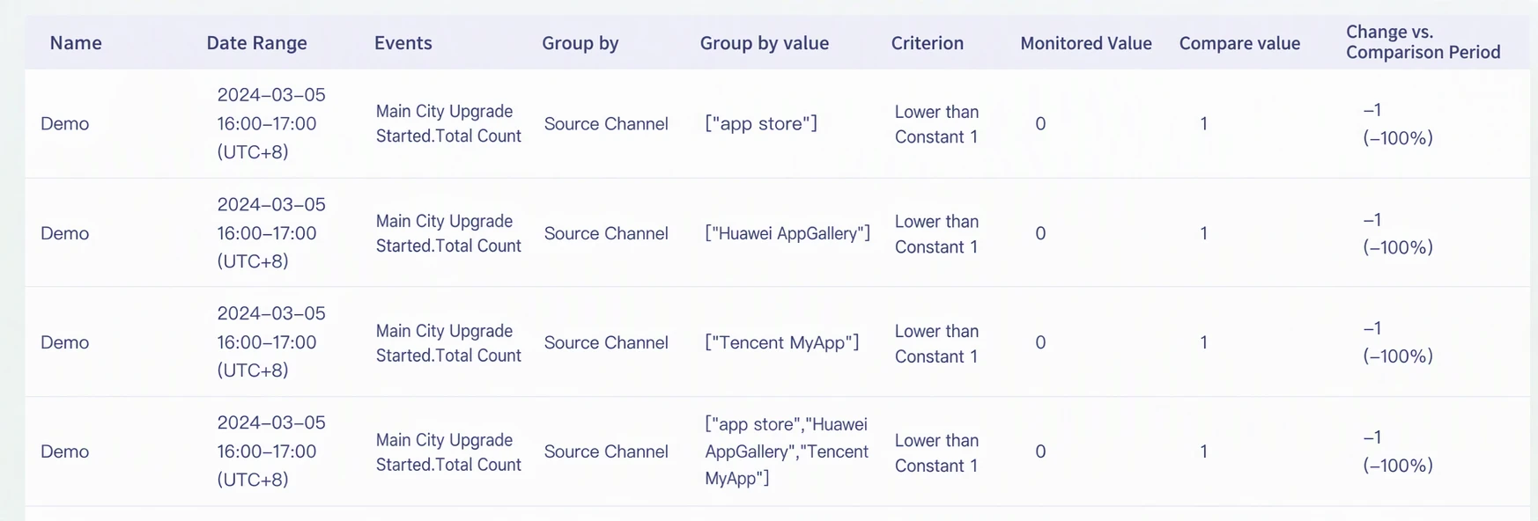The image size is (1538, 521).
Task: Click the Monitored Value column header
Action: [x=1085, y=43]
